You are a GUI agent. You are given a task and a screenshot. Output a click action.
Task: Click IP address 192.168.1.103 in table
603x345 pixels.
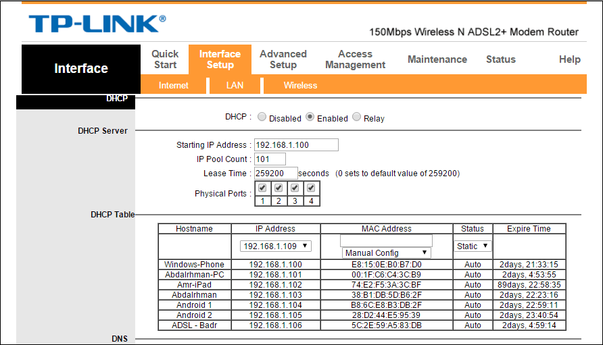(275, 295)
